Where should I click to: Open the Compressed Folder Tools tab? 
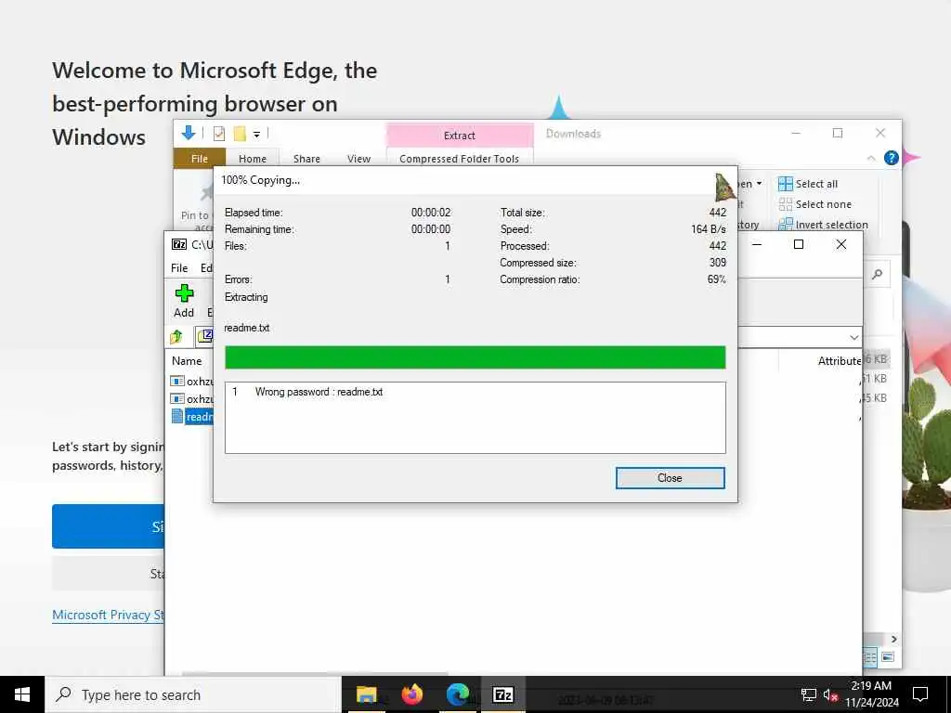459,158
